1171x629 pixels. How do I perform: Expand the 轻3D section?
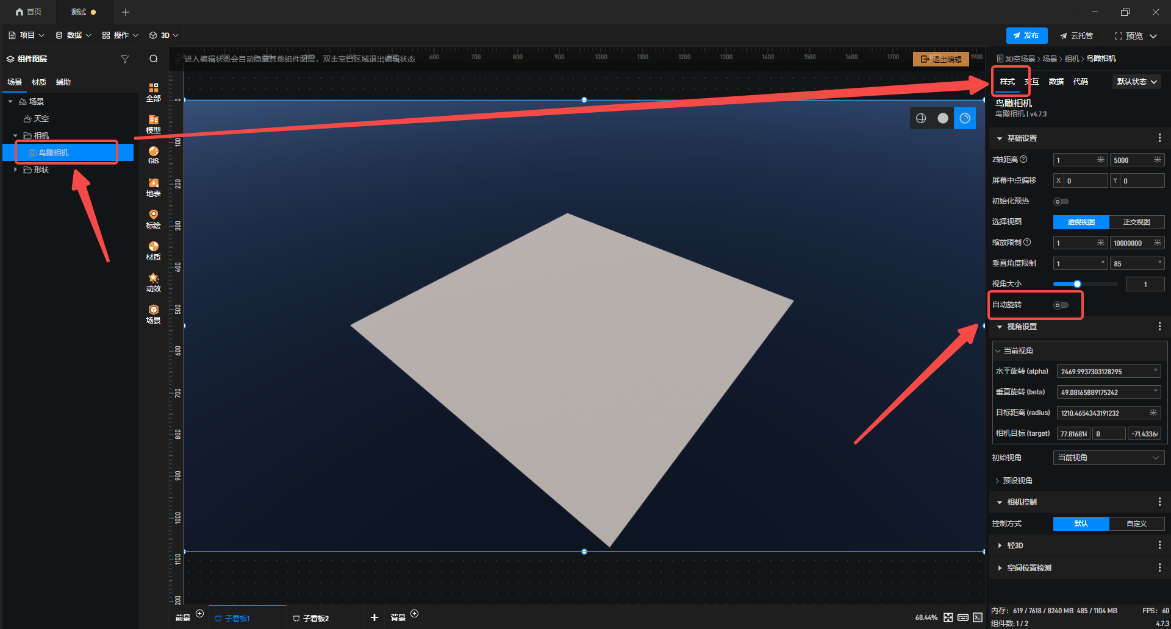1015,545
